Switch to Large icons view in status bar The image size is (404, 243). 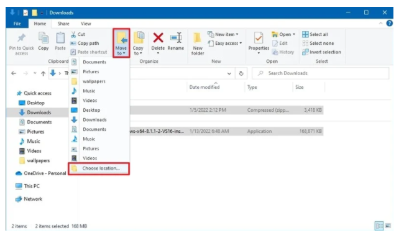(388, 226)
